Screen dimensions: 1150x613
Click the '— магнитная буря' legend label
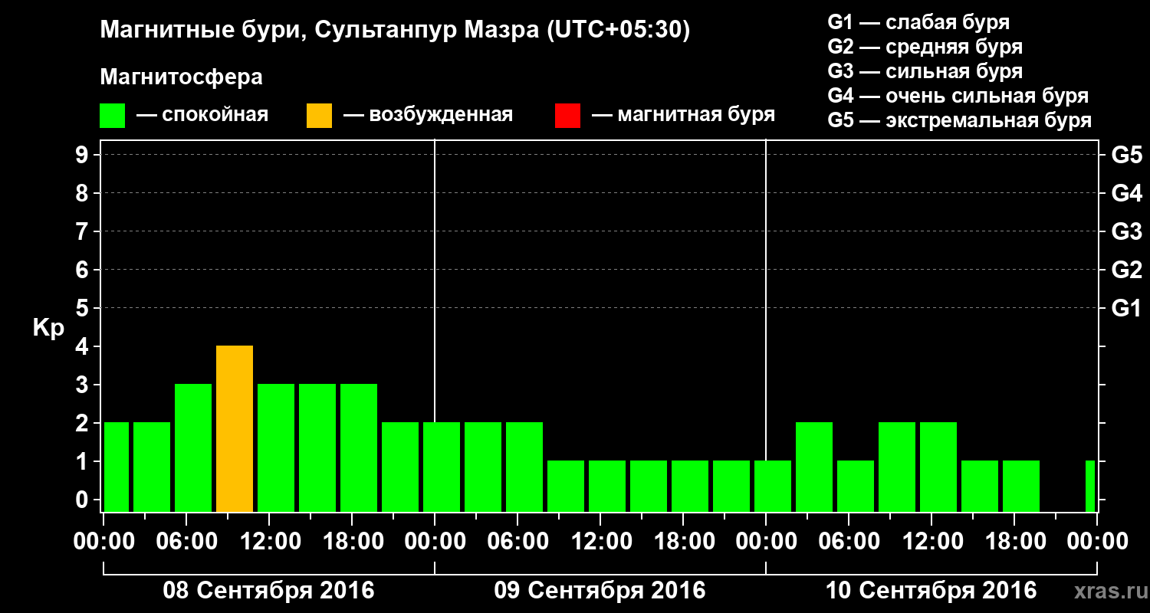tap(684, 116)
